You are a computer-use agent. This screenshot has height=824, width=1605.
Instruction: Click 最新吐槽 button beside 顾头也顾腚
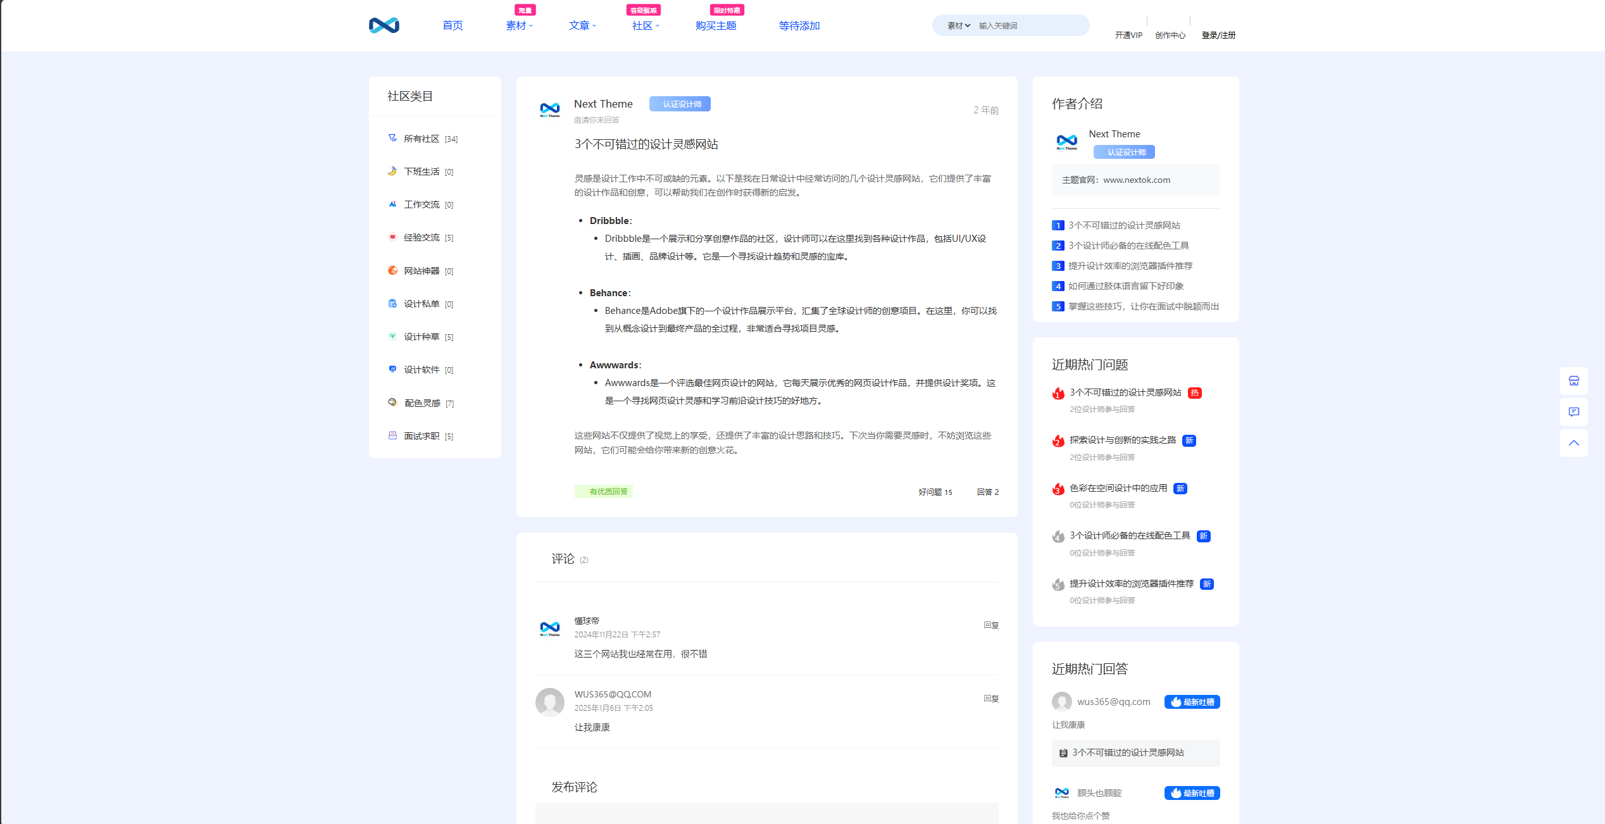pos(1192,793)
